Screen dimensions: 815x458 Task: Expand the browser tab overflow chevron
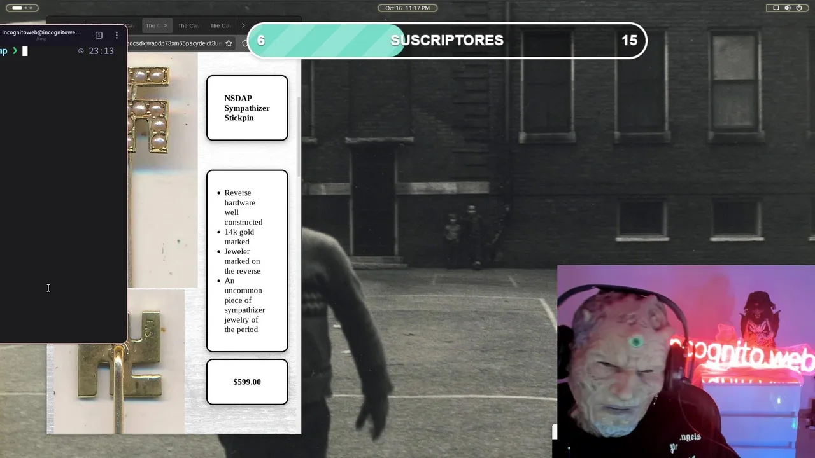pos(243,25)
